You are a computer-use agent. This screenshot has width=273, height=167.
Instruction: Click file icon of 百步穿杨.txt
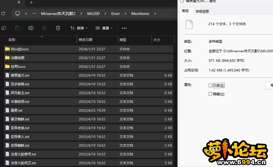point(7,84)
